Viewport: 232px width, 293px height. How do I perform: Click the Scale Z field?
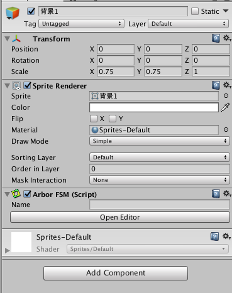tap(211, 72)
